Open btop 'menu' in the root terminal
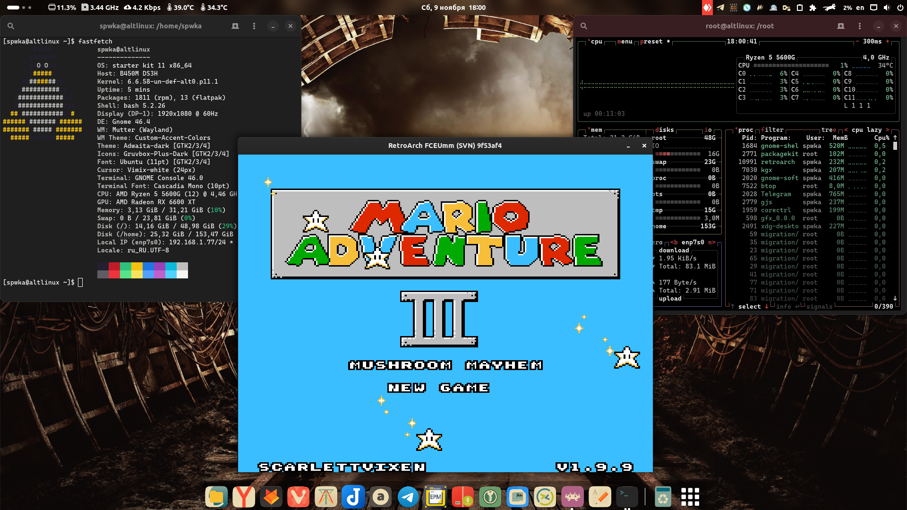This screenshot has width=907, height=510. tap(625, 42)
